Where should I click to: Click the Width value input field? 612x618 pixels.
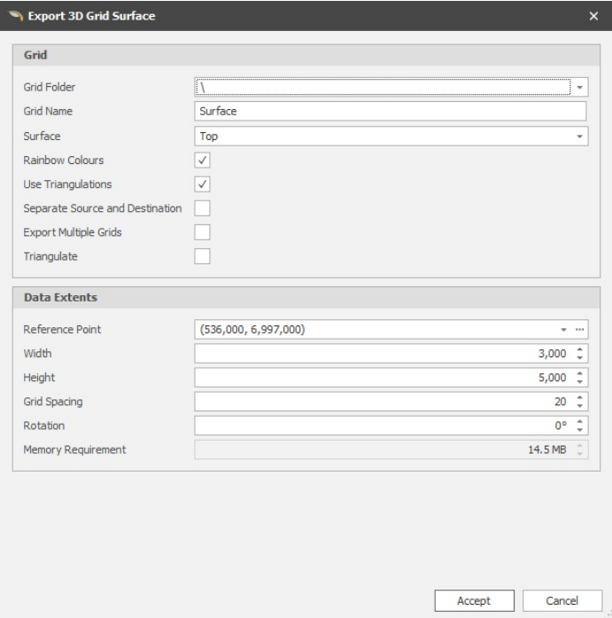(x=381, y=354)
